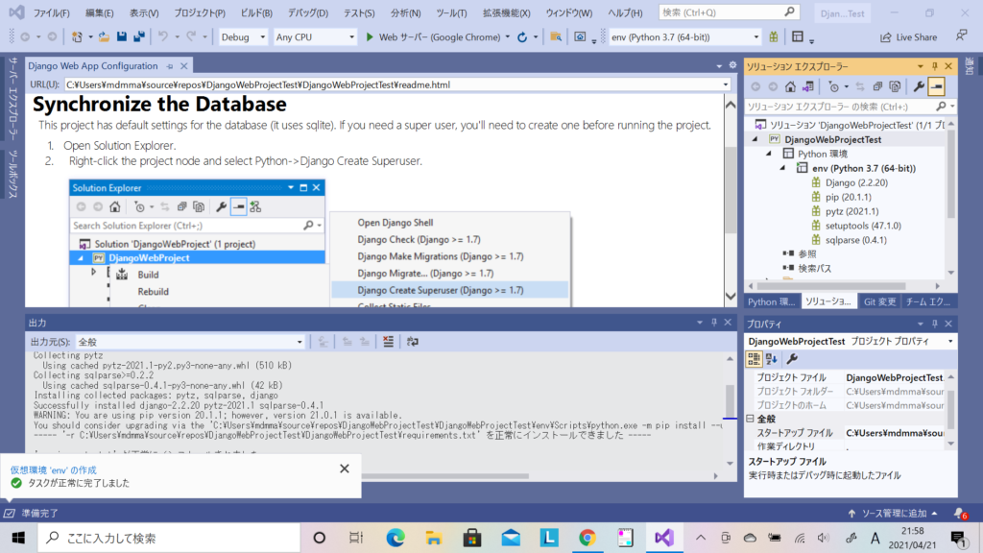Start the Web サーバー (Google Chrome) run button
The height and width of the screenshot is (553, 983).
tap(438, 37)
